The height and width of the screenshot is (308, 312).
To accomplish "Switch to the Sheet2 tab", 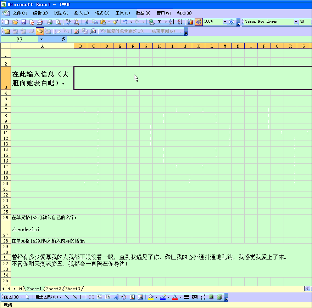I will pos(53,289).
